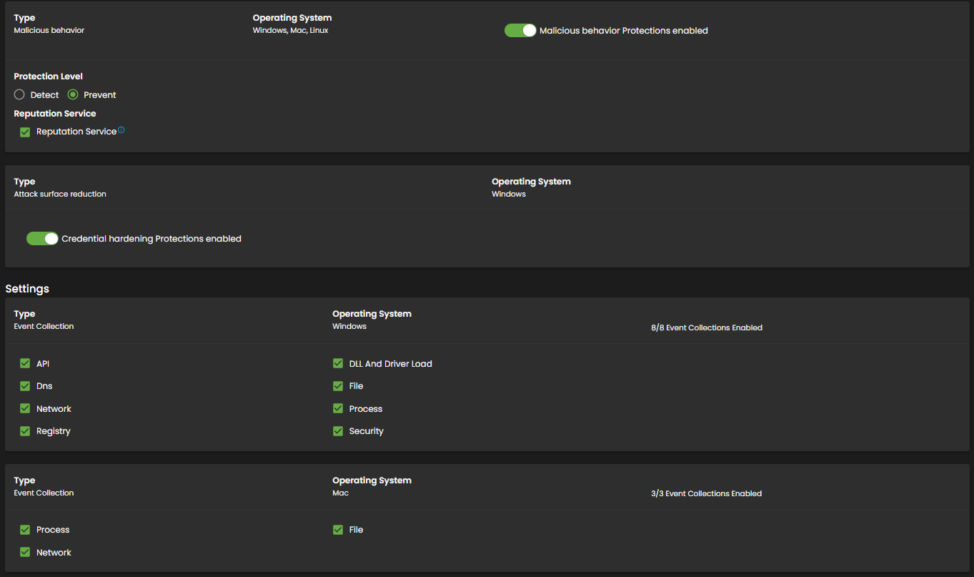Click the 3/3 Event Collections Enabled text
This screenshot has width=974, height=577.
coord(706,493)
